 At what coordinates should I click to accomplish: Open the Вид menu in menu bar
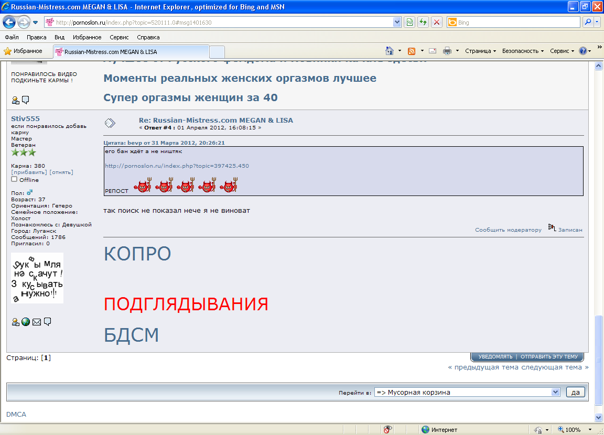59,37
